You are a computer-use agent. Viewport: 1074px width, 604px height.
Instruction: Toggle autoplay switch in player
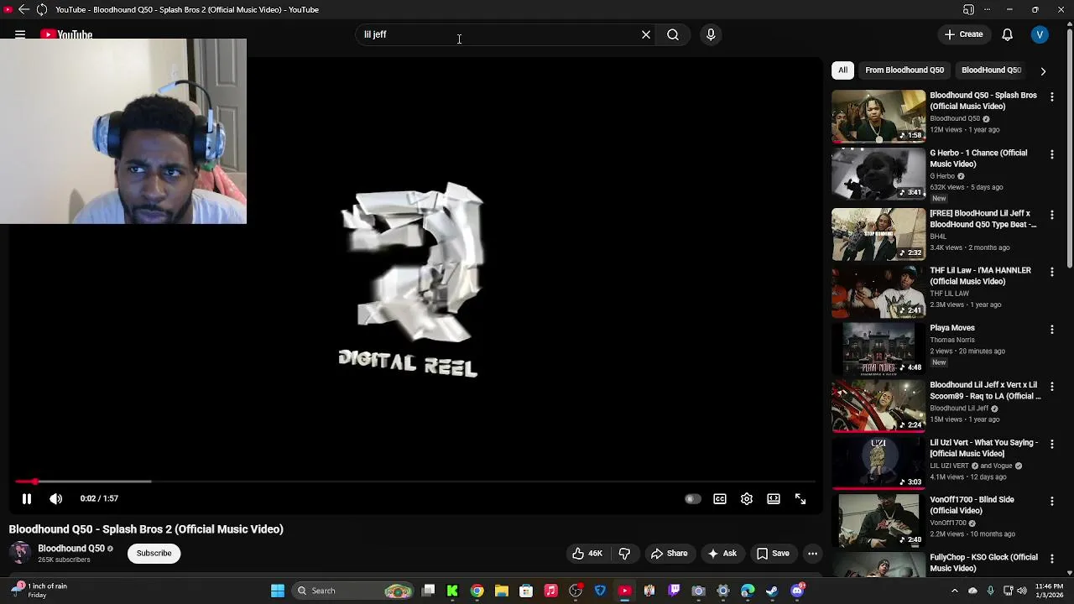(692, 498)
